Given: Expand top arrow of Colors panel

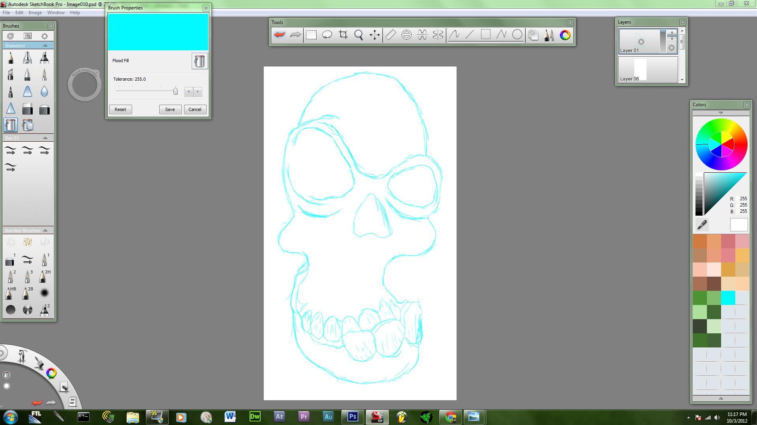Looking at the screenshot, I should (x=721, y=113).
